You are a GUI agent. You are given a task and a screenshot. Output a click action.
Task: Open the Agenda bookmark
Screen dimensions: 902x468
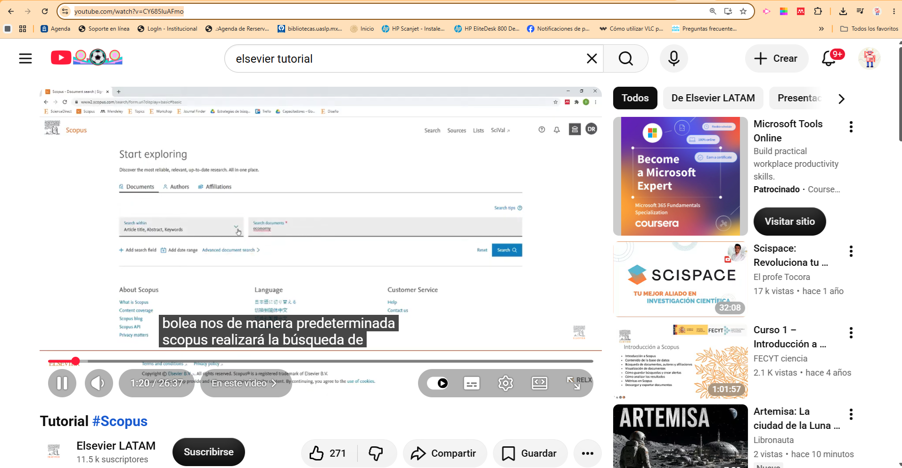56,29
